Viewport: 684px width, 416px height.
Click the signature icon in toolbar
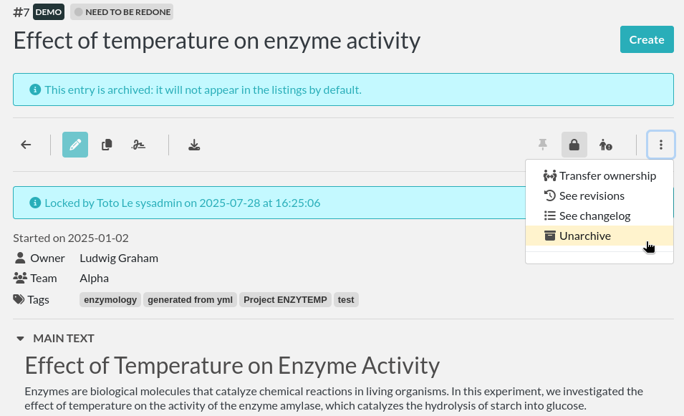coord(138,145)
